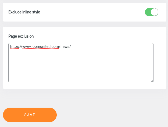Click the white knob of the toggle

point(154,12)
